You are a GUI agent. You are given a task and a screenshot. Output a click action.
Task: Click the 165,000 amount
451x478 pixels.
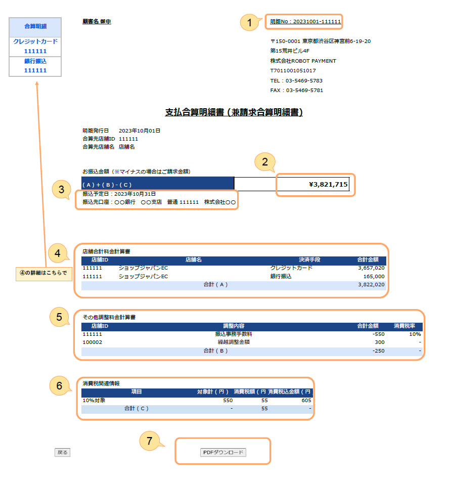(374, 277)
